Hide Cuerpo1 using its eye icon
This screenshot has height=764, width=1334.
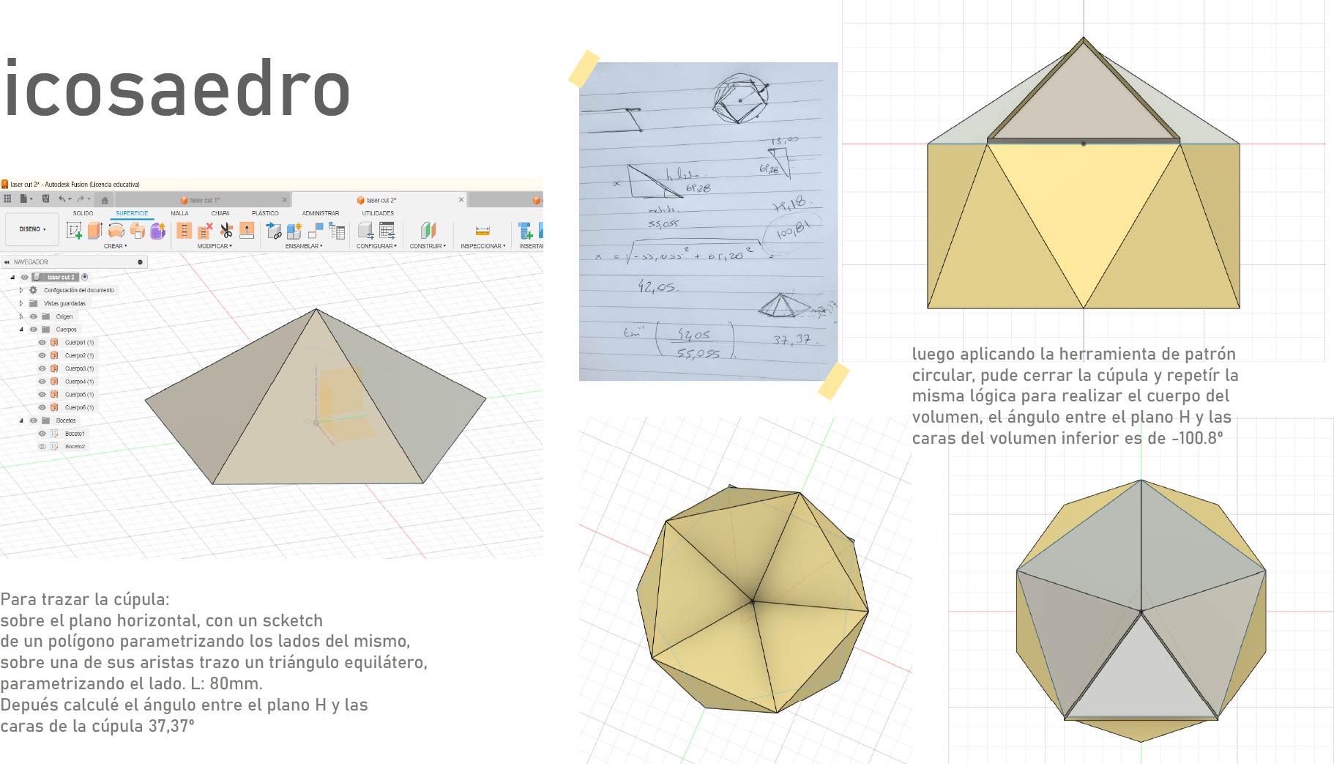(x=42, y=343)
